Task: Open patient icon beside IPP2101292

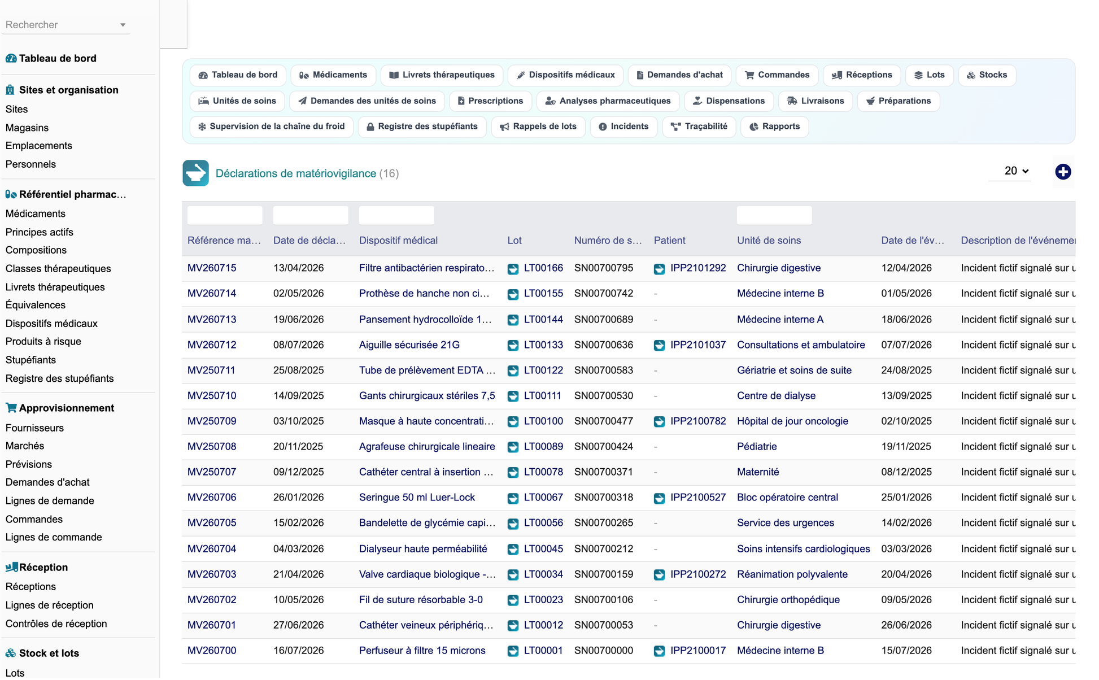Action: click(x=659, y=269)
